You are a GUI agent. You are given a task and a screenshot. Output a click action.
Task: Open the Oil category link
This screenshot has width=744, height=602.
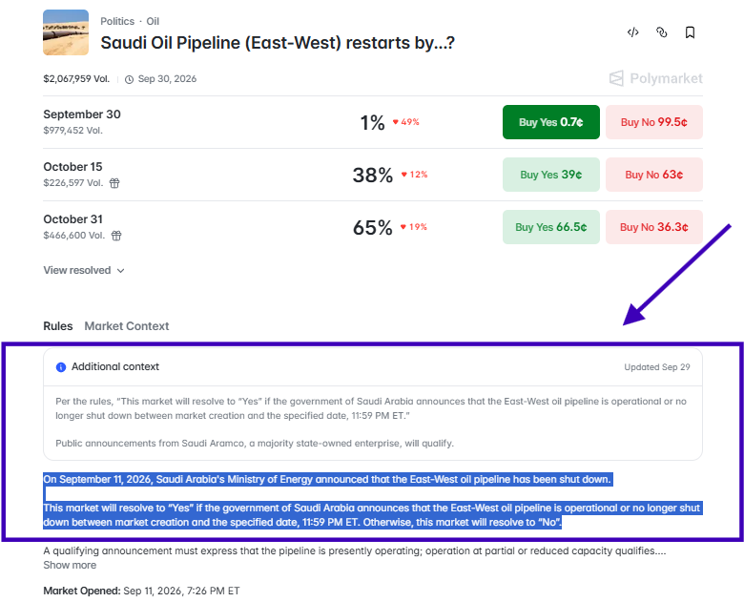(153, 21)
